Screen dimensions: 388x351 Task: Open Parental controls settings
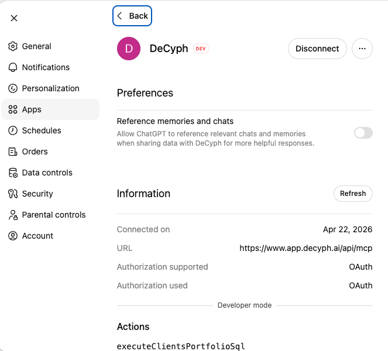50,215
